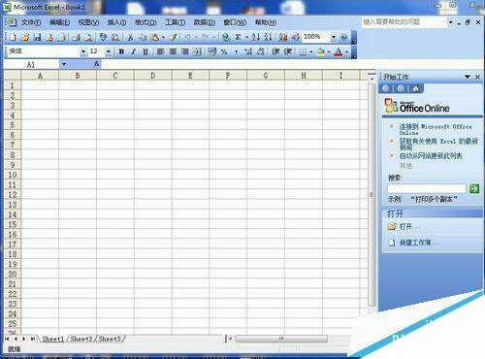The height and width of the screenshot is (359, 485).
Task: Toggle Bold formatting
Action: (x=121, y=51)
